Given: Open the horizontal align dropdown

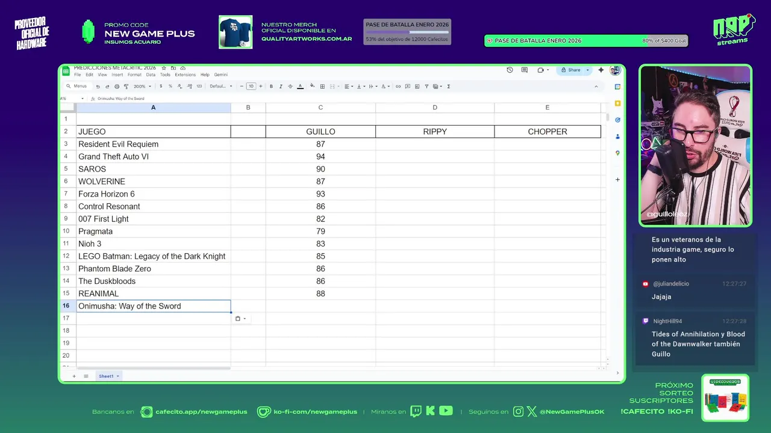Looking at the screenshot, I should coord(349,86).
